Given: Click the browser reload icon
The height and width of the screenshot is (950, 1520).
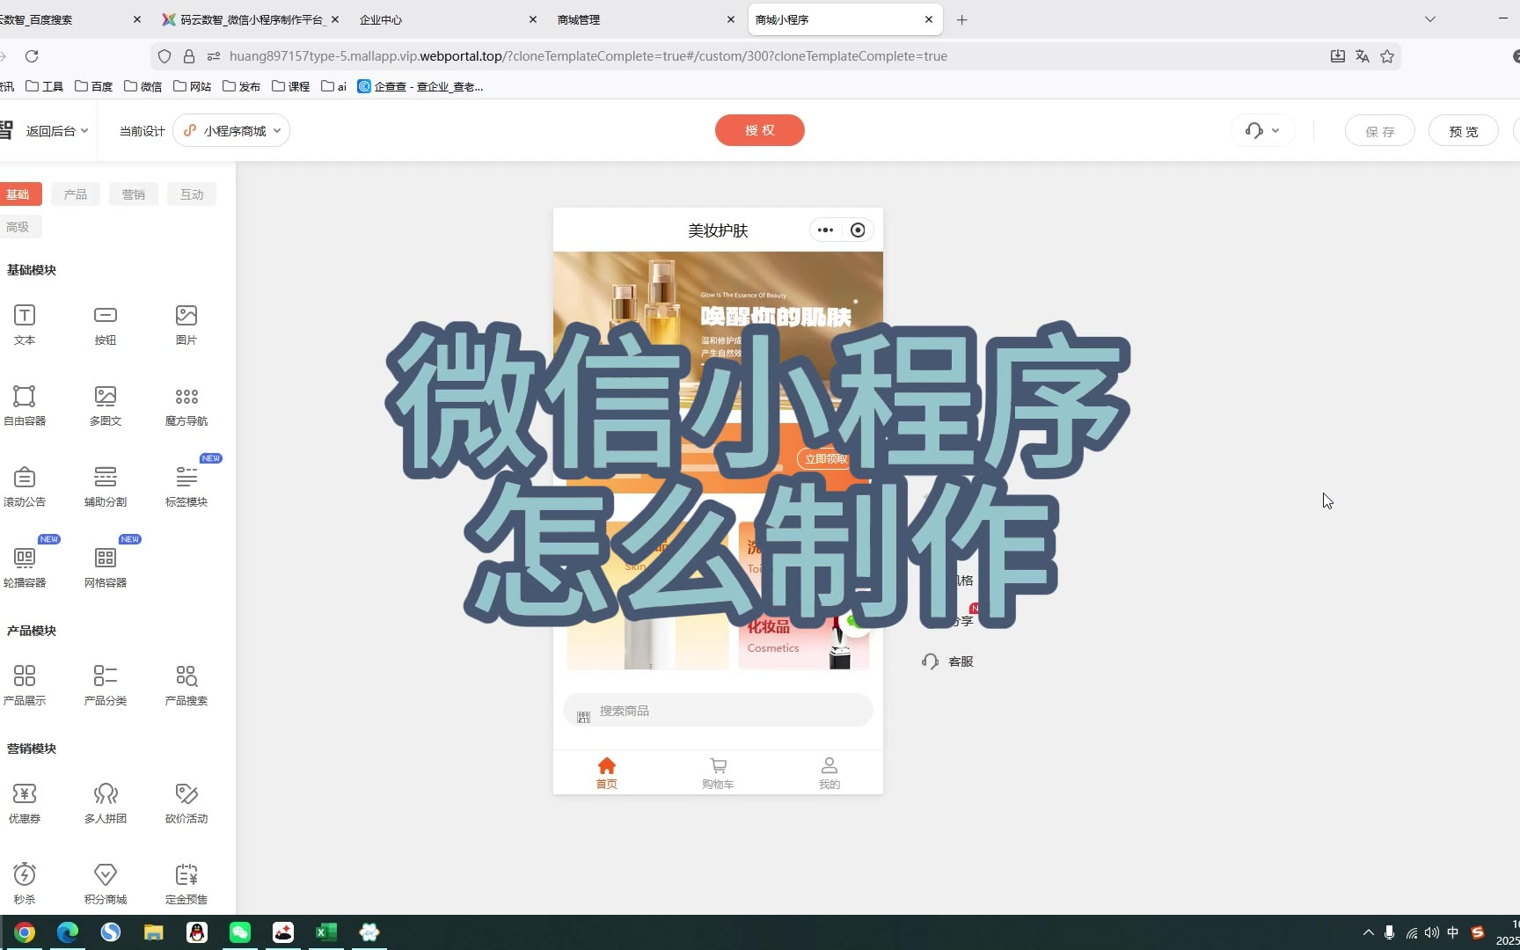Looking at the screenshot, I should pos(32,56).
